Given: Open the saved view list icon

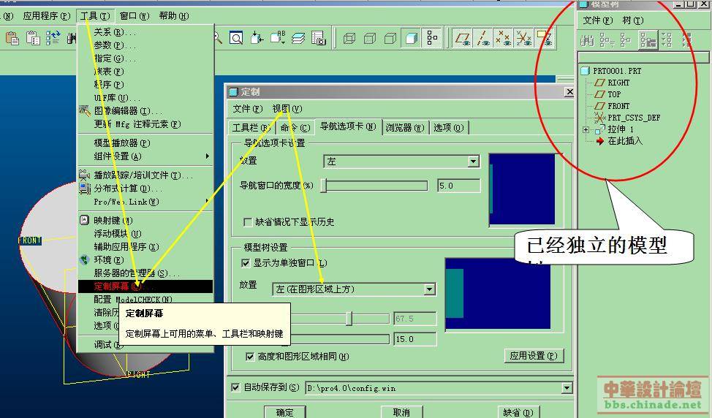Looking at the screenshot, I should coord(278,38).
